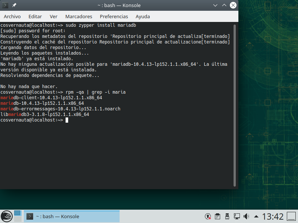This screenshot has height=223, width=298.
Task: Maximize the Konsole window
Action: tap(224, 5)
